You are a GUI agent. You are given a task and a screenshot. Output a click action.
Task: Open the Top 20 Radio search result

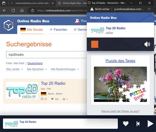(53, 83)
